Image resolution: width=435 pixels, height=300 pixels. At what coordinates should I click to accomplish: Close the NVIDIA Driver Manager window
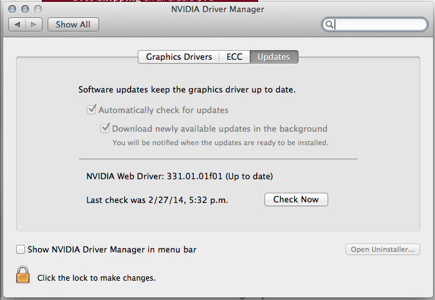pyautogui.click(x=14, y=10)
